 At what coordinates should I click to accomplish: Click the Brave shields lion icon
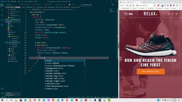tap(155, 5)
